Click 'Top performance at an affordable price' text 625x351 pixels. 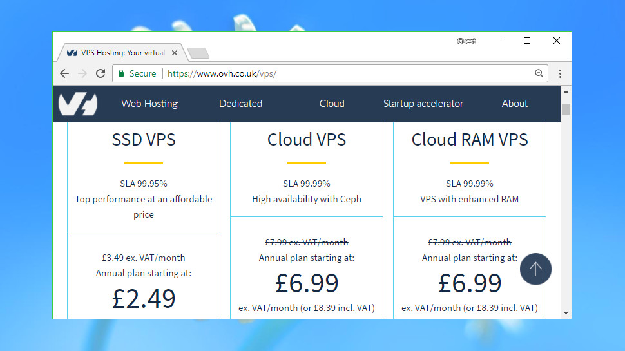click(144, 207)
